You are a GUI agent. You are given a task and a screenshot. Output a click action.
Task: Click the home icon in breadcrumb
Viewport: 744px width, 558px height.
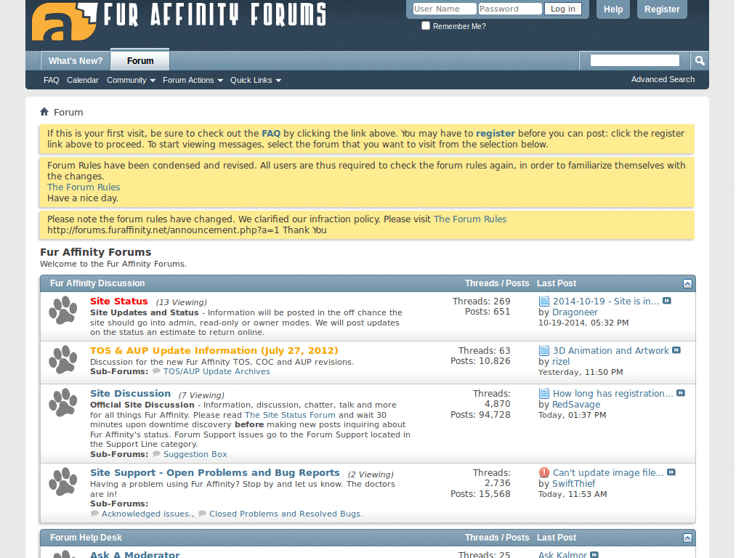pos(44,111)
